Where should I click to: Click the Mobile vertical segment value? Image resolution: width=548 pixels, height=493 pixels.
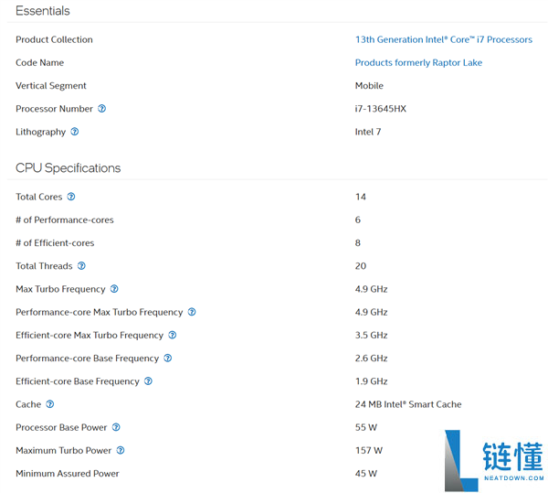coord(369,86)
